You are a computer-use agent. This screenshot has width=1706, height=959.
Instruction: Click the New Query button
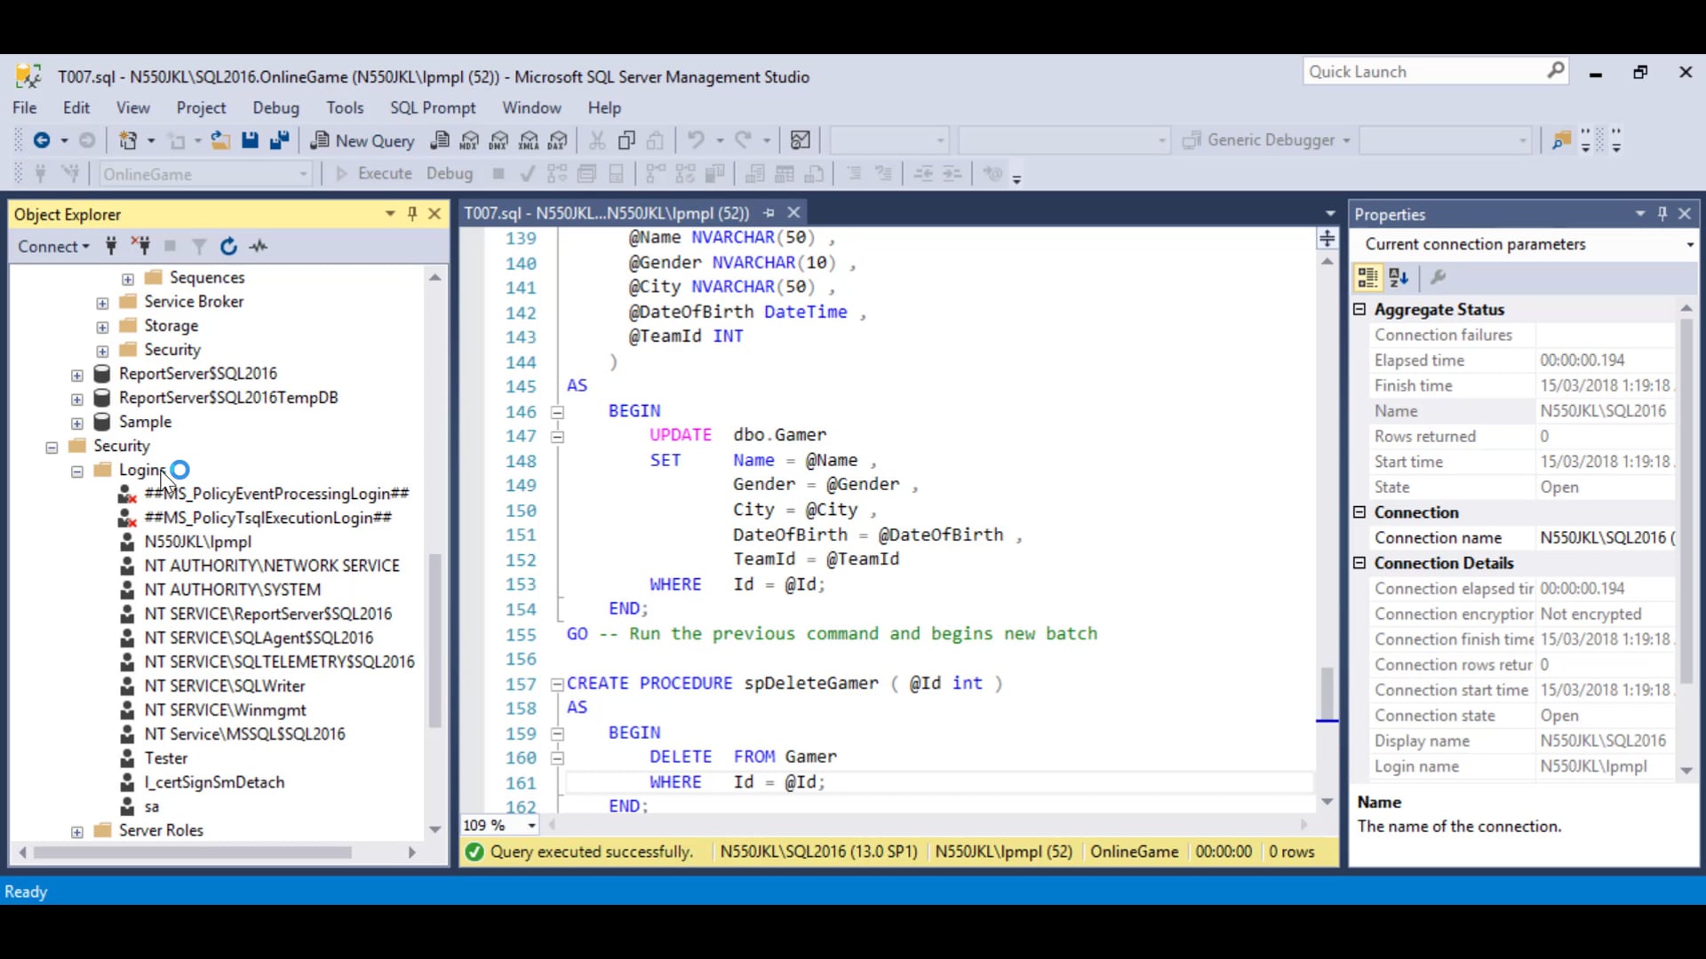[x=363, y=140]
